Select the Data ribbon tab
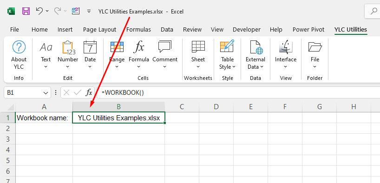 167,30
